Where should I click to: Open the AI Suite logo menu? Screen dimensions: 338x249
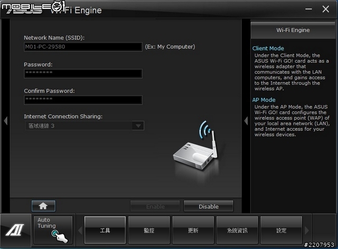[15, 230]
